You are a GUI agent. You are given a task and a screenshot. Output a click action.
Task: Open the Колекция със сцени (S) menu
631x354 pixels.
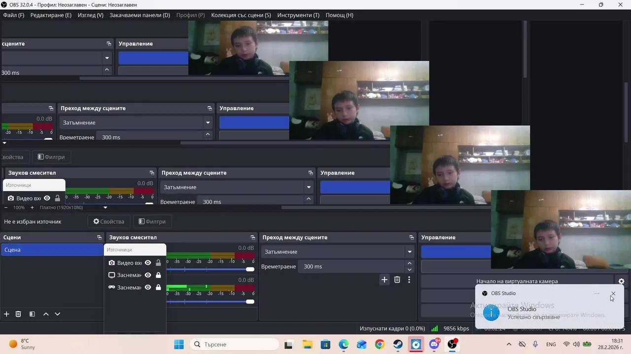click(241, 15)
